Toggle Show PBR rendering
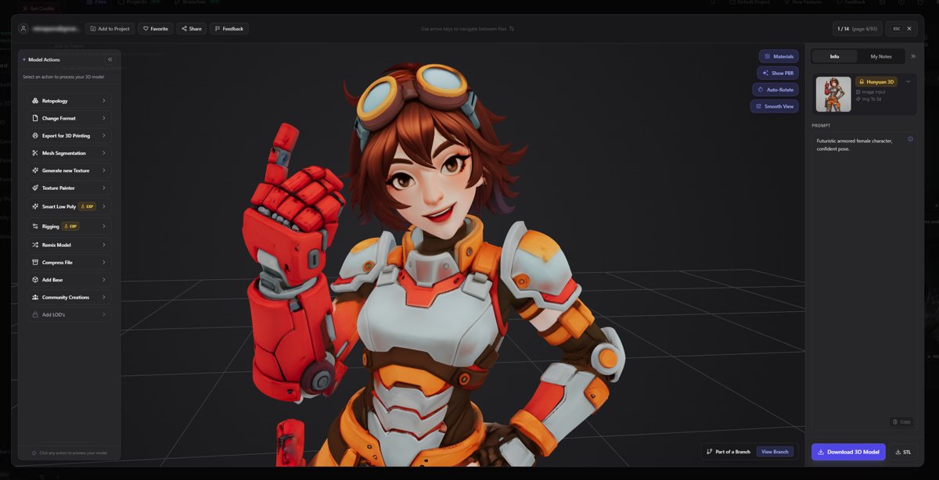Image resolution: width=939 pixels, height=480 pixels. pyautogui.click(x=777, y=73)
